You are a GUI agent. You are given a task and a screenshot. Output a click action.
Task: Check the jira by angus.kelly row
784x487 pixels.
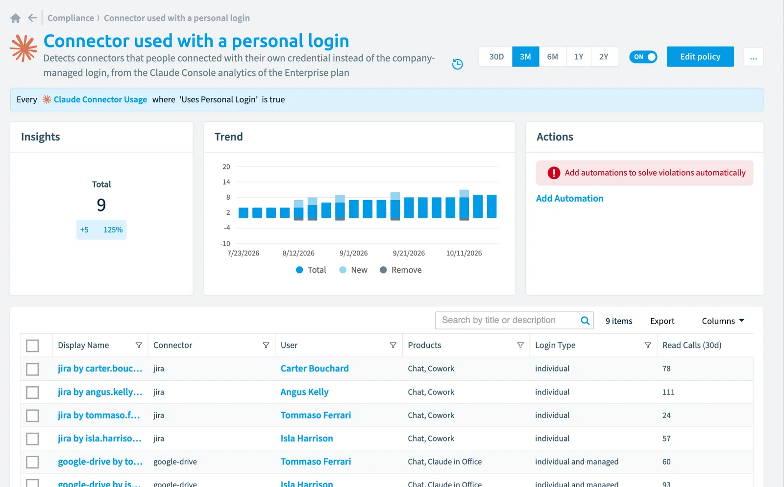click(32, 393)
